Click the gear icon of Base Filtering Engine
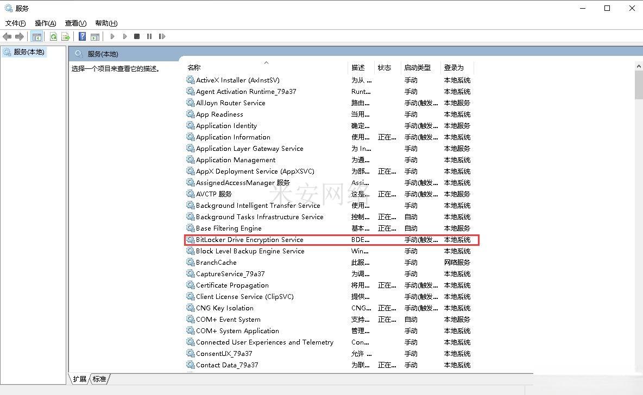The height and width of the screenshot is (395, 643). [x=190, y=228]
